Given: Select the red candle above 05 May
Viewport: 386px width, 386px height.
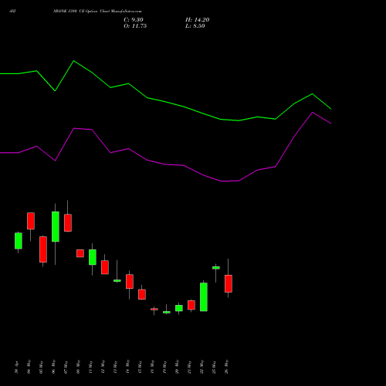Looking at the screenshot, I should click(x=43, y=249).
